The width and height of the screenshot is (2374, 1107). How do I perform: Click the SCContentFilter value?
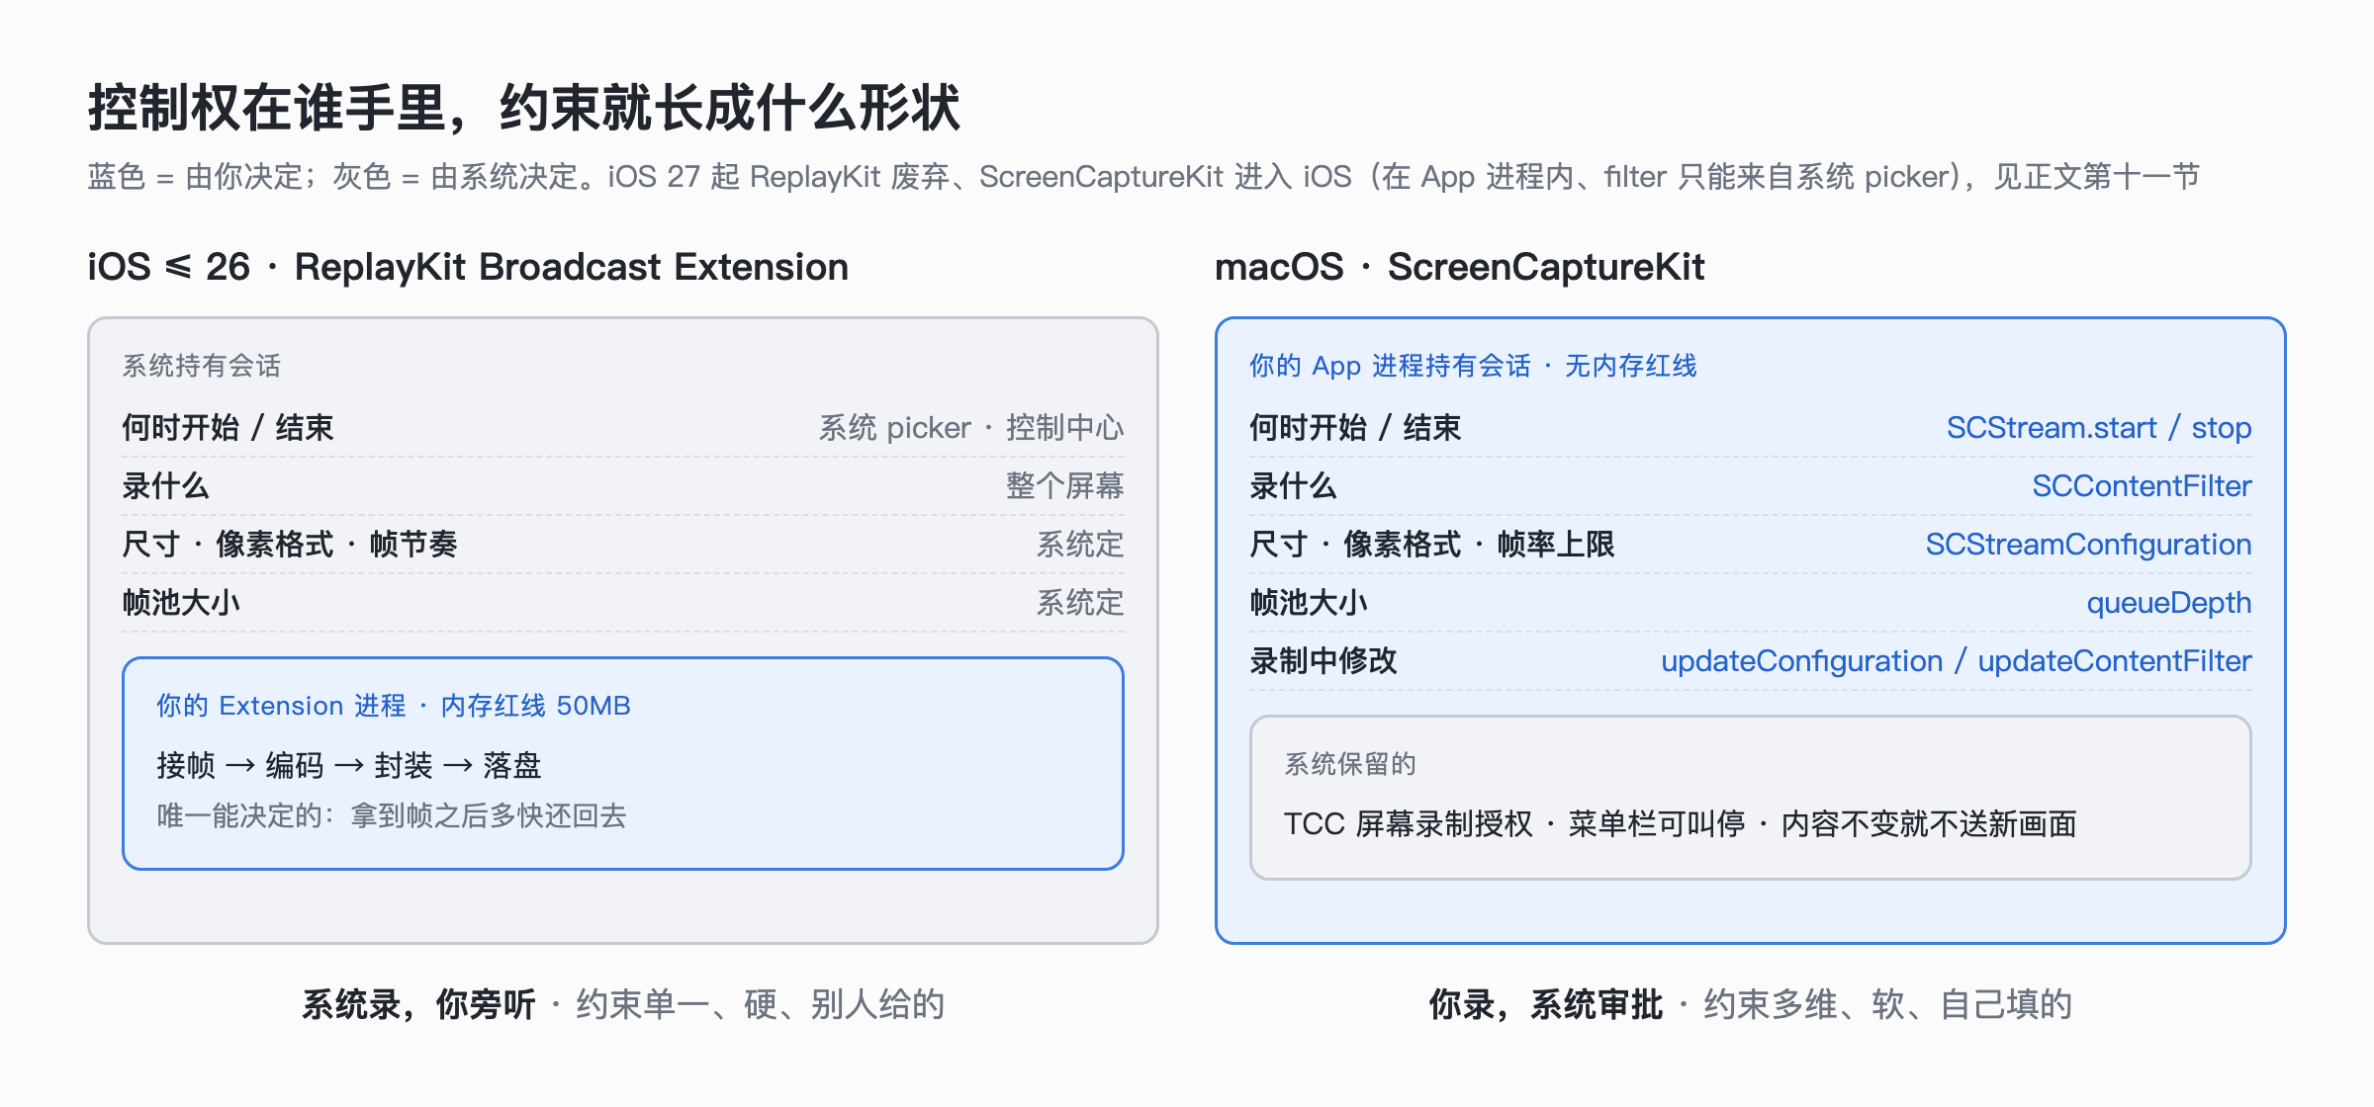[2142, 485]
